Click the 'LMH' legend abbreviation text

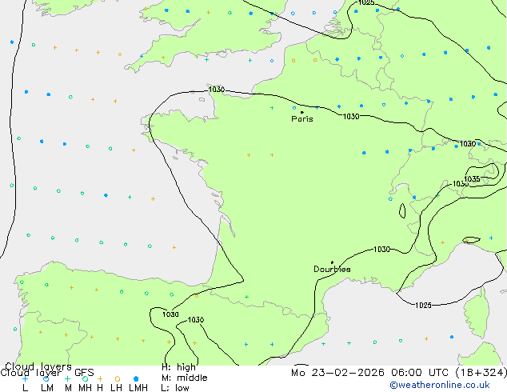pyautogui.click(x=138, y=388)
